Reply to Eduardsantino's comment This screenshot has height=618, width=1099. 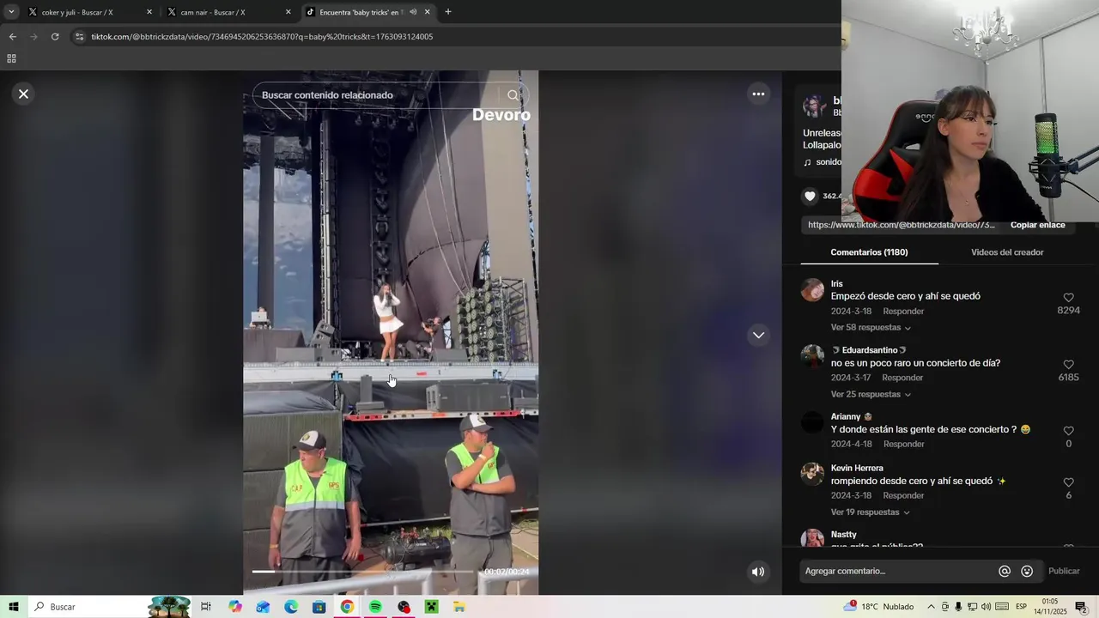(x=902, y=378)
